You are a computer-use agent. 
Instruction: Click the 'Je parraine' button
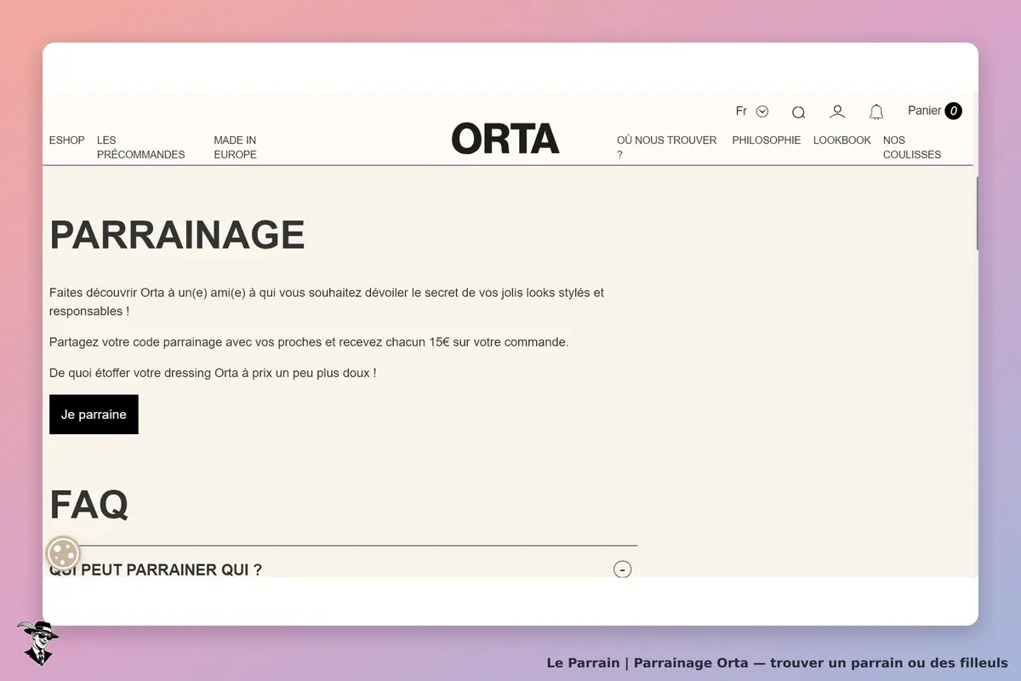coord(94,415)
